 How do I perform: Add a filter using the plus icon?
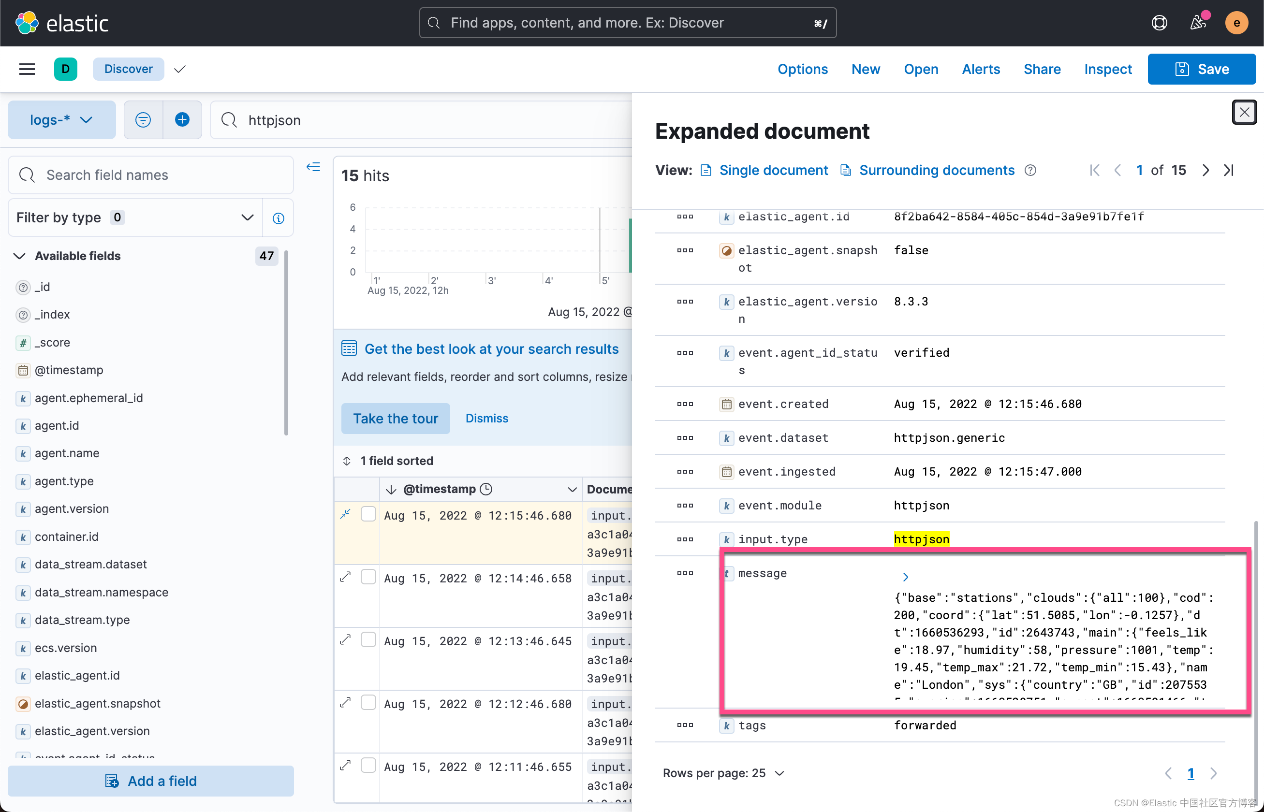tap(182, 120)
